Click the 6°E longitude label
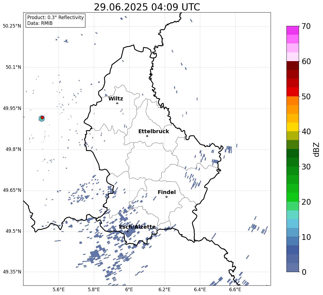This screenshot has height=295, width=323. pyautogui.click(x=129, y=290)
